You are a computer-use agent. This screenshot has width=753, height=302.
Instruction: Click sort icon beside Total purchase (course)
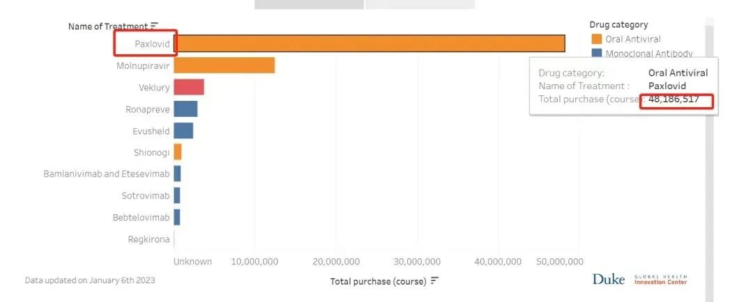[x=434, y=281]
